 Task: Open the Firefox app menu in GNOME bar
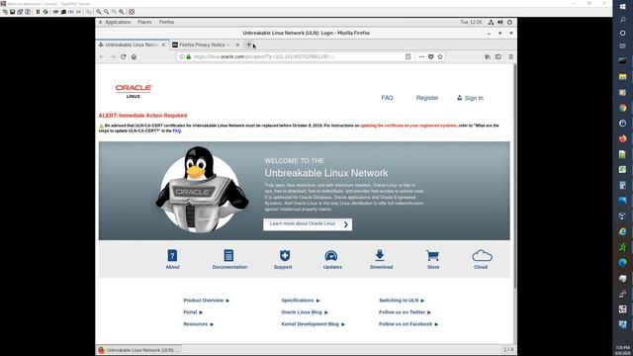tap(166, 22)
